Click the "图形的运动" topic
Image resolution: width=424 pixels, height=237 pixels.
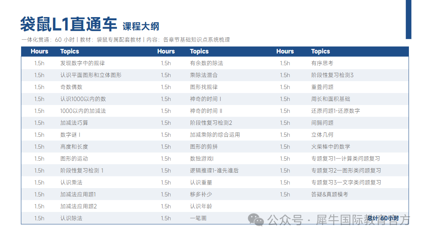74,159
